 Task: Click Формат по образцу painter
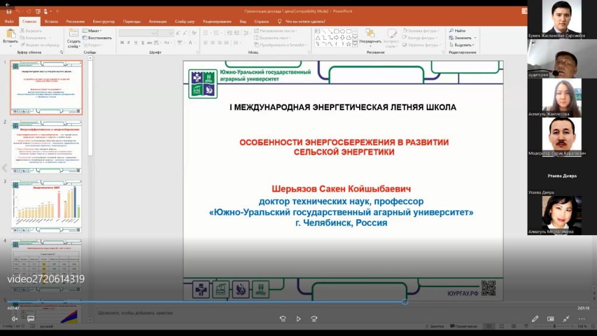[x=40, y=45]
